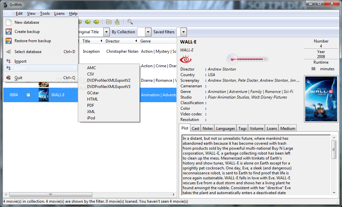Click the icon beside the Import entry
Image resolution: width=342 pixels, height=207 pixels.
[9, 61]
